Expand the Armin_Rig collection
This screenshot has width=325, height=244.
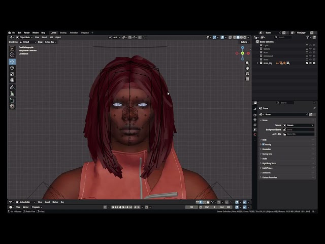257,63
